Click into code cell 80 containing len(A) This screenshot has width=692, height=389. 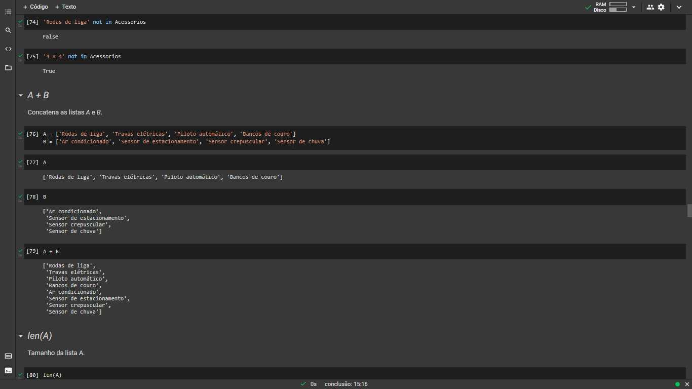point(355,374)
